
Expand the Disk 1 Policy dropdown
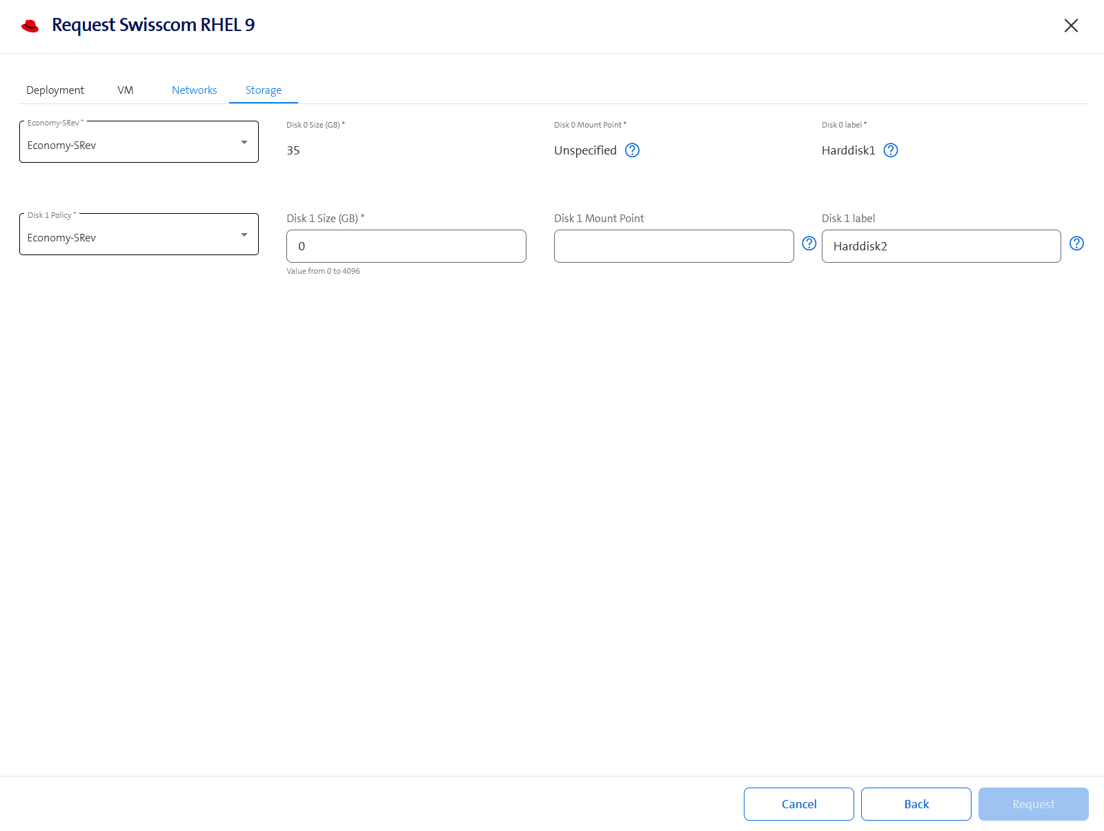click(139, 234)
